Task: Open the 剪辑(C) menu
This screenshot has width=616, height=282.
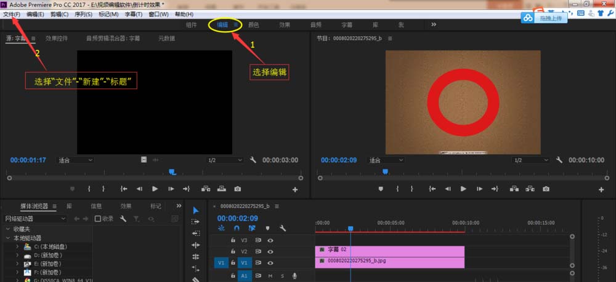Action: coord(59,14)
